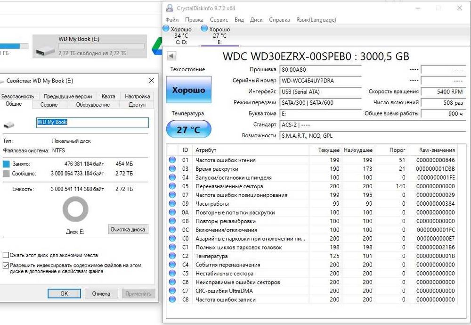Click the Наихудшее column header
The height and width of the screenshot is (325, 471).
click(x=358, y=150)
